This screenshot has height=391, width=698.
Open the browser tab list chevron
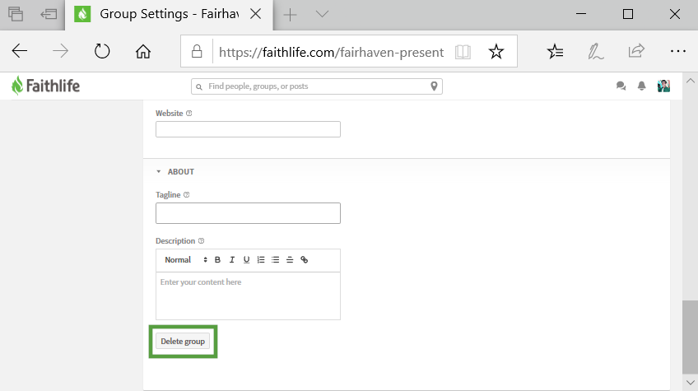pyautogui.click(x=322, y=14)
